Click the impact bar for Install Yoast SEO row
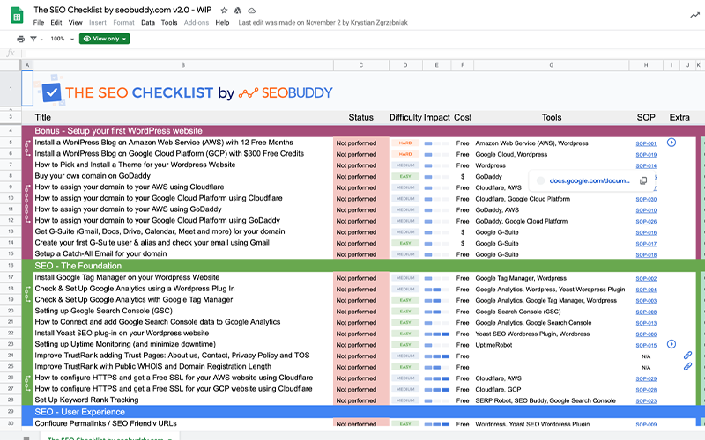705x440 pixels. coord(436,334)
